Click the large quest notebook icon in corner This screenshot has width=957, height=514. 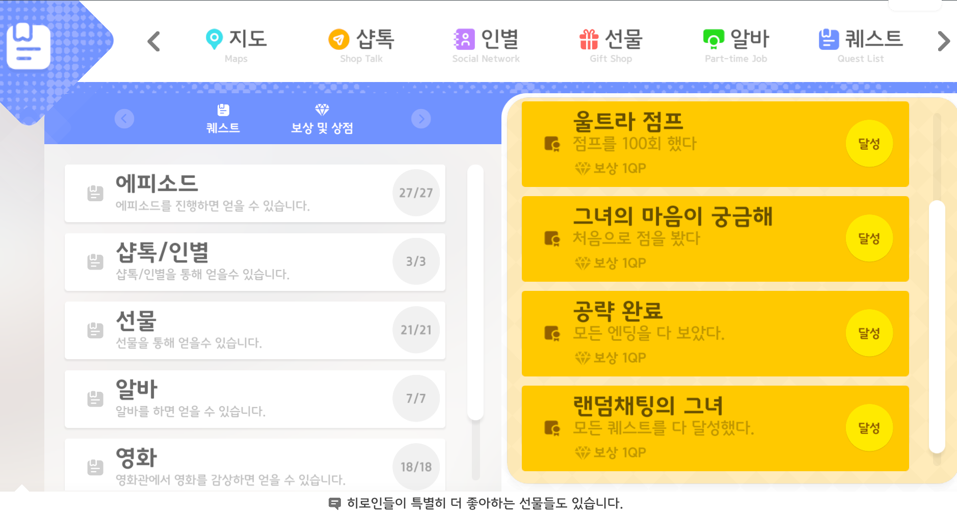29,46
